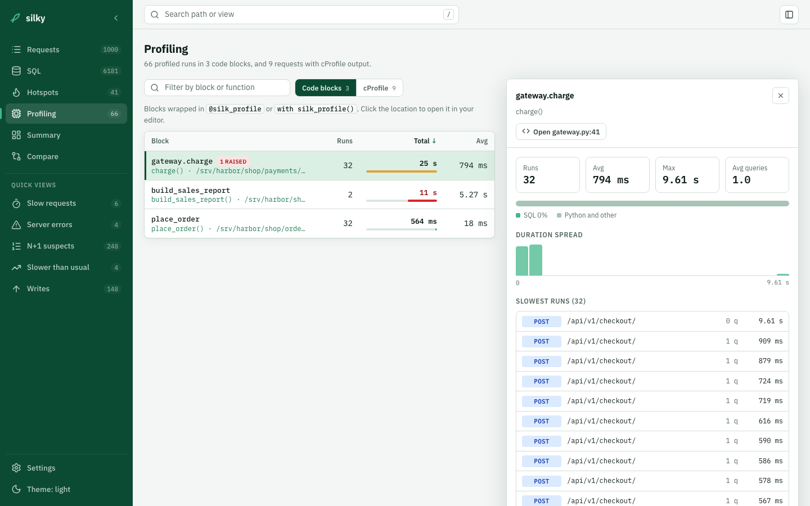810x506 pixels.
Task: Select the gateway.charge block row
Action: coord(319,166)
